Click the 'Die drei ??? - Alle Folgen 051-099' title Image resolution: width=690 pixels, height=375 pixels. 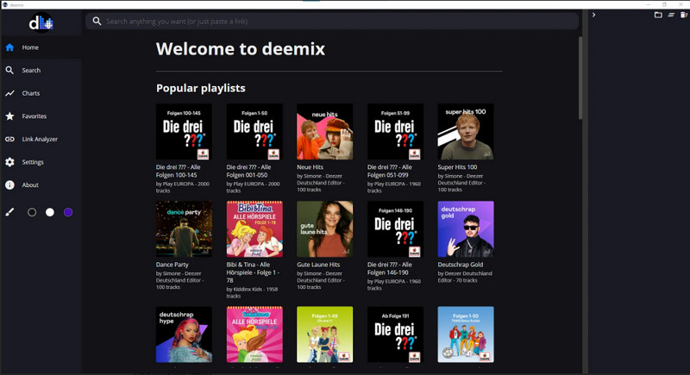point(390,171)
